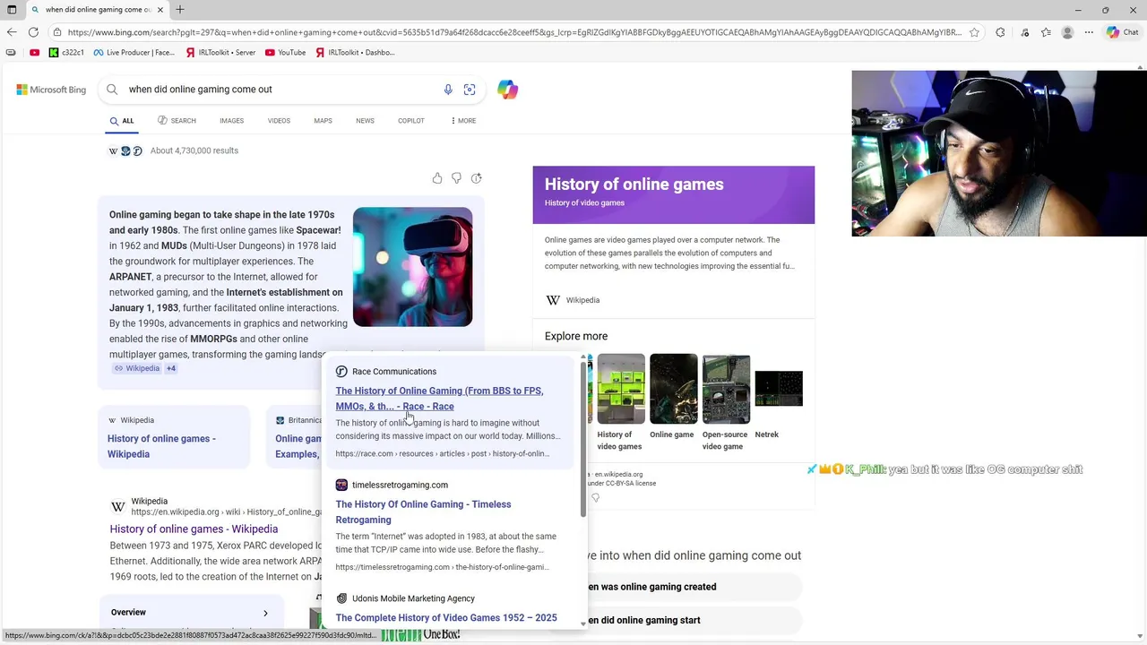This screenshot has height=645, width=1147.
Task: Expand the Overview section chevron
Action: [x=265, y=613]
